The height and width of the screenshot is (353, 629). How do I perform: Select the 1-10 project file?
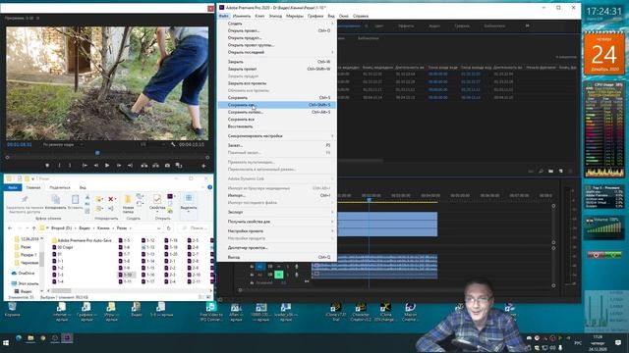pyautogui.click(x=127, y=275)
